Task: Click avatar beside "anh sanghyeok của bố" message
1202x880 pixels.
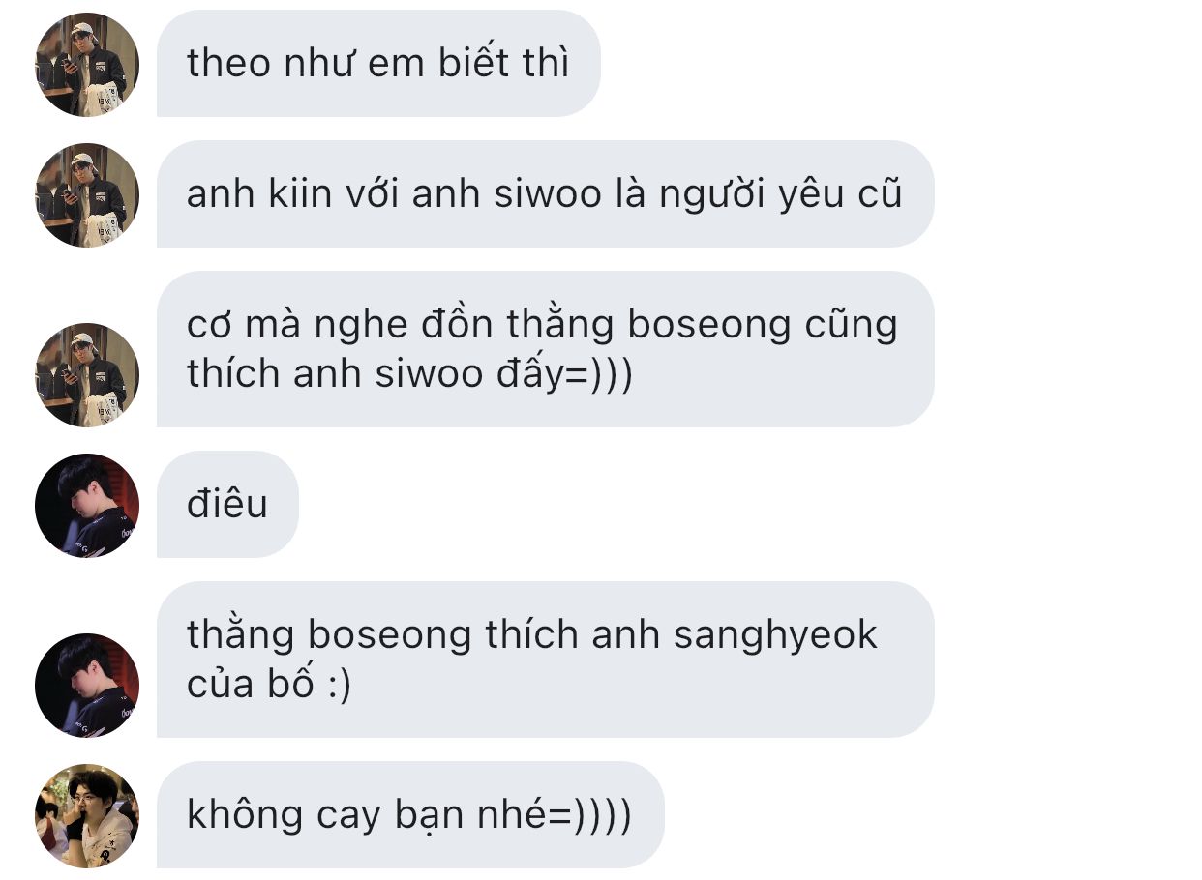Action: (87, 686)
